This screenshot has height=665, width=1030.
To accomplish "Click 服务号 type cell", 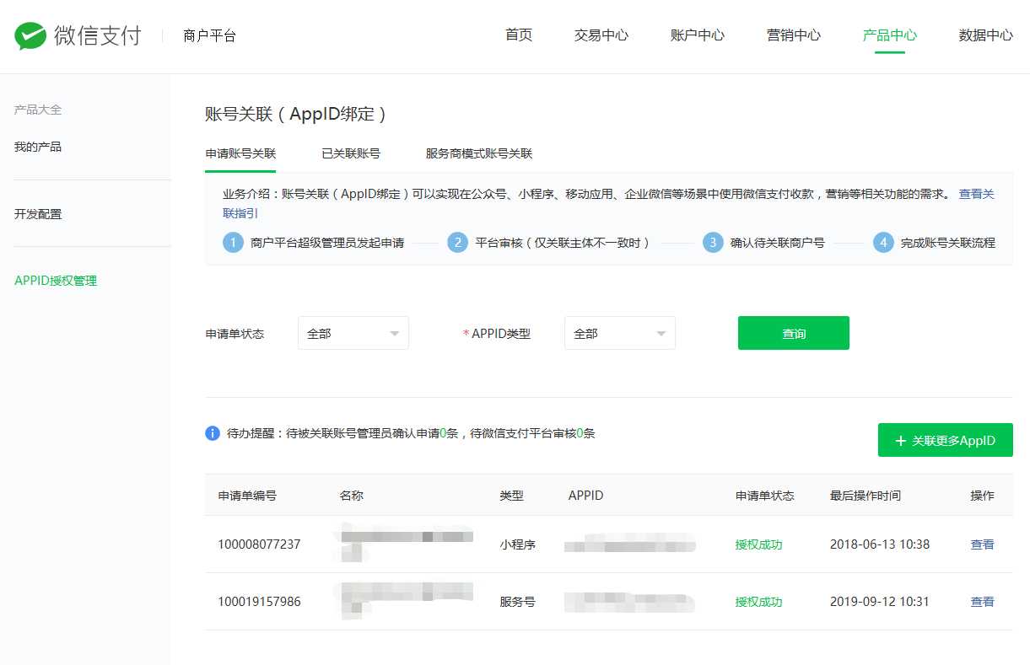I will pyautogui.click(x=518, y=602).
